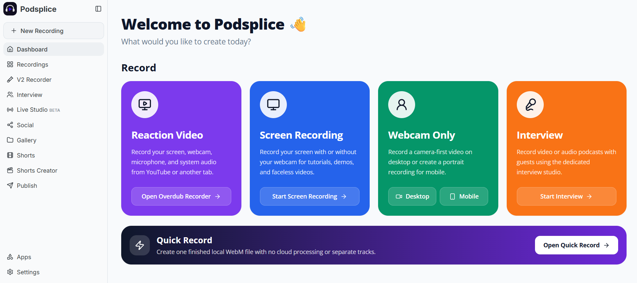The width and height of the screenshot is (637, 283).
Task: Navigate to Social
Action: click(54, 125)
